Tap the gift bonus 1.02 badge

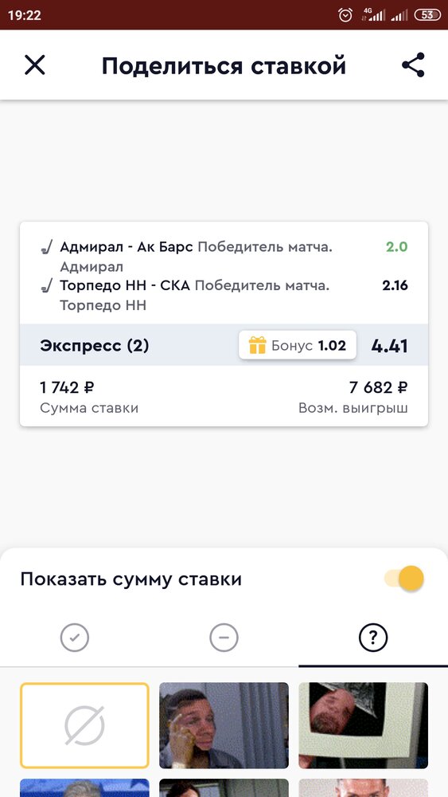click(x=298, y=345)
